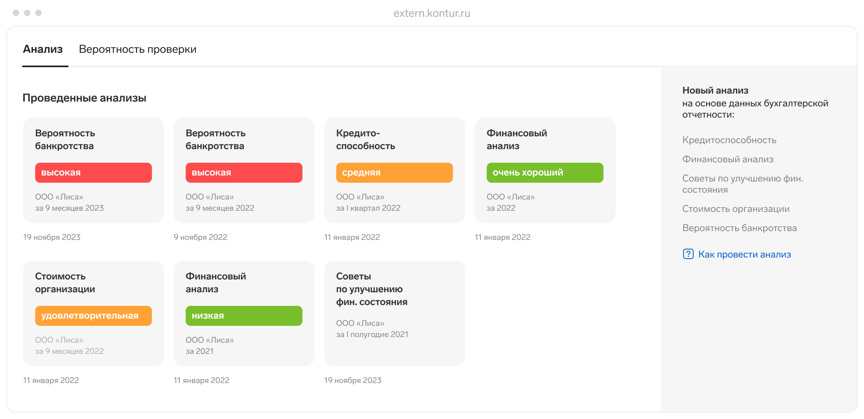Click the orange средняя status badge

pyautogui.click(x=394, y=173)
